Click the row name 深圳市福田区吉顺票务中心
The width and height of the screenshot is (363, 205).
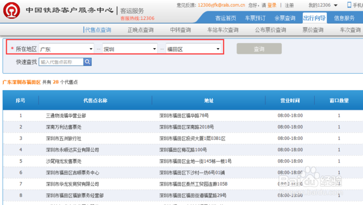(73, 173)
